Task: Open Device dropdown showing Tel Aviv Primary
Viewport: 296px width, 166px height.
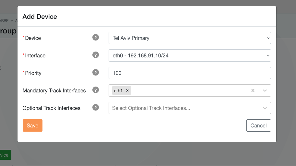Action: click(190, 38)
